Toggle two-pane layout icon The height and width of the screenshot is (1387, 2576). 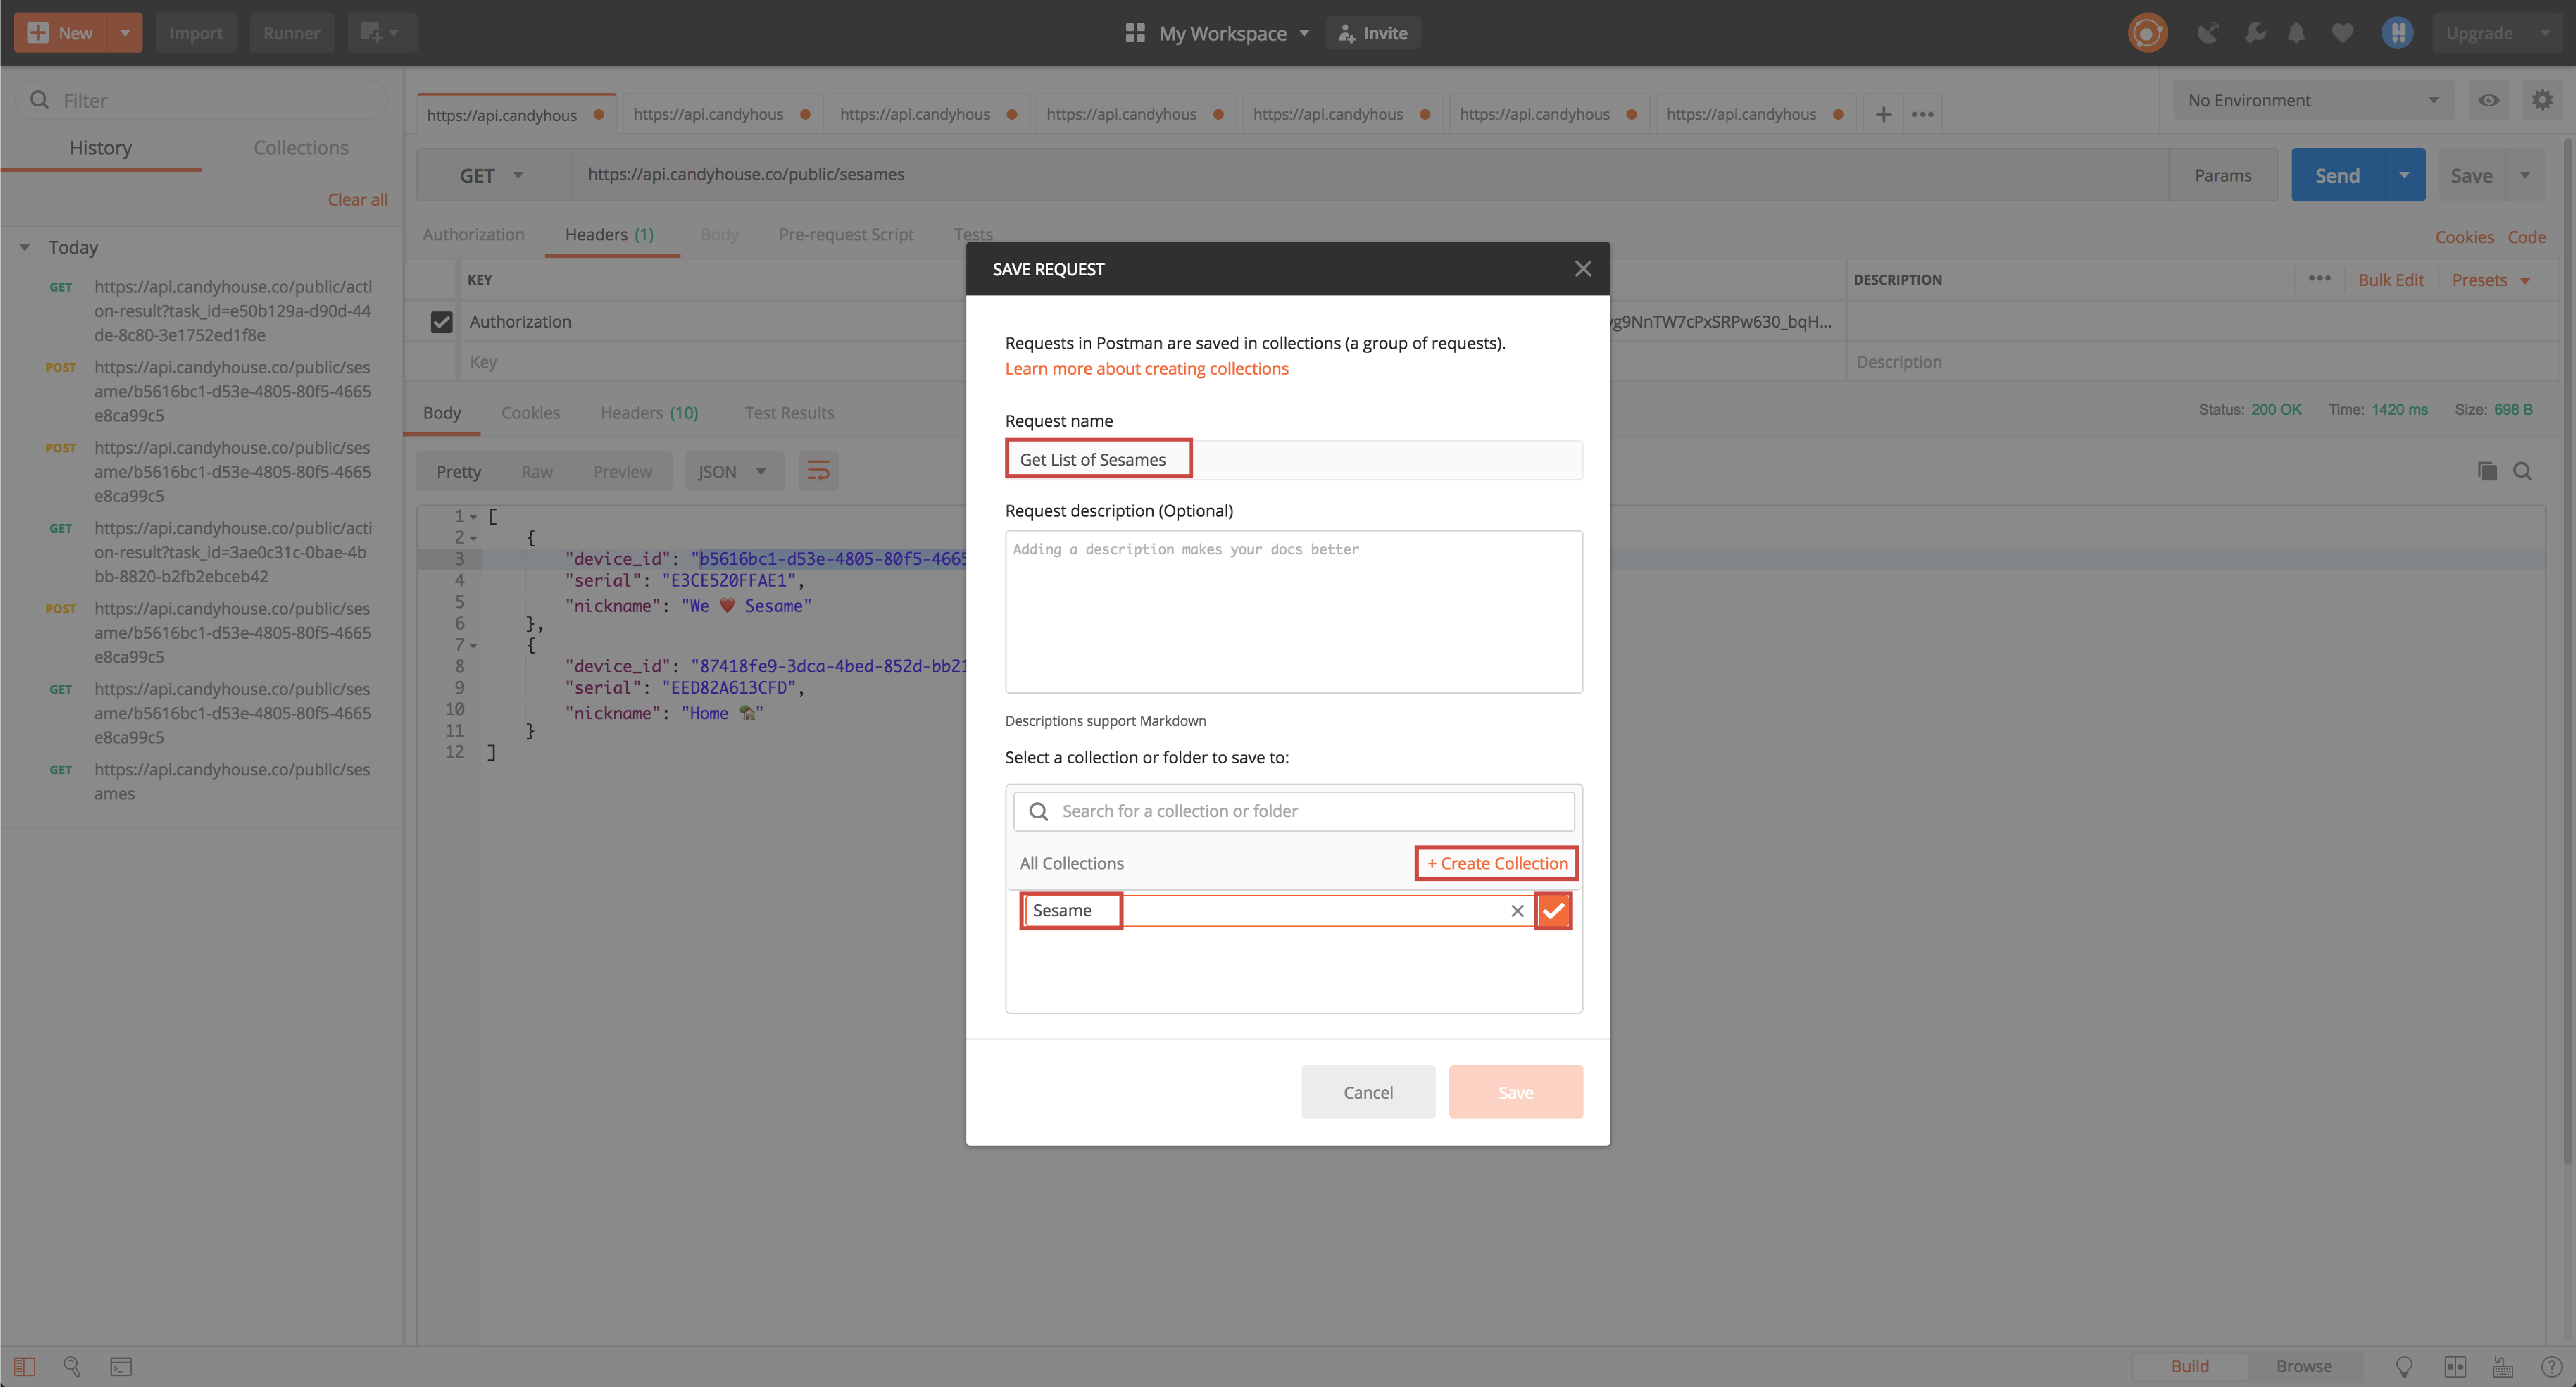pyautogui.click(x=2455, y=1366)
